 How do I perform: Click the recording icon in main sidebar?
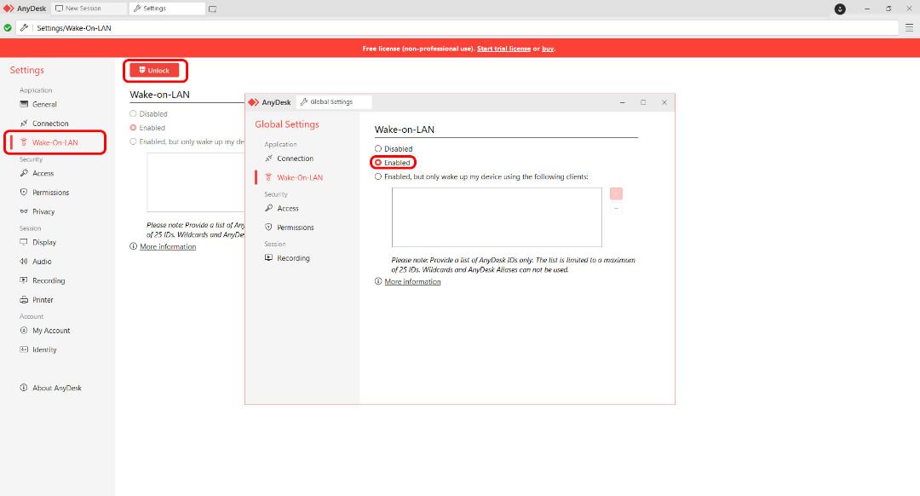(x=24, y=280)
